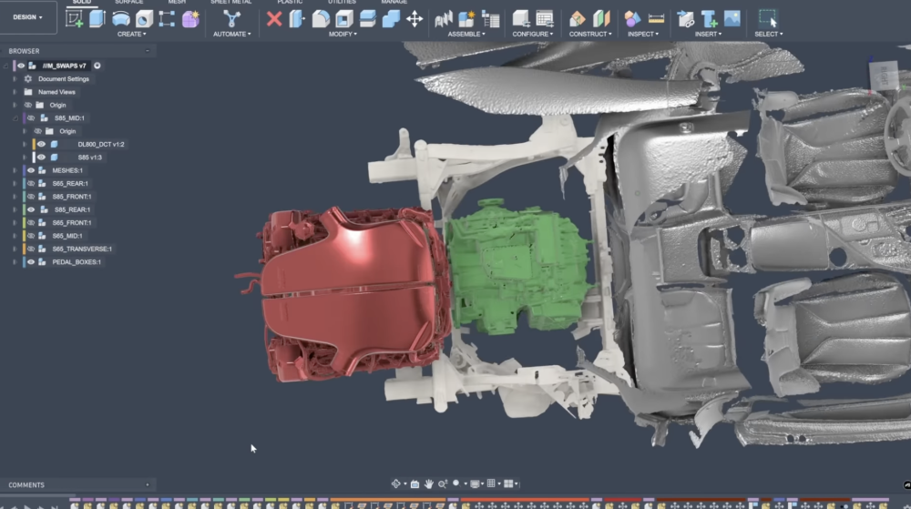
Task: Select the Fillet tool in Modify
Action: pyautogui.click(x=321, y=18)
